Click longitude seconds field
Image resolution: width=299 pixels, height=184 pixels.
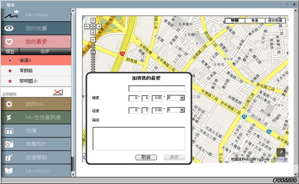(x=157, y=110)
